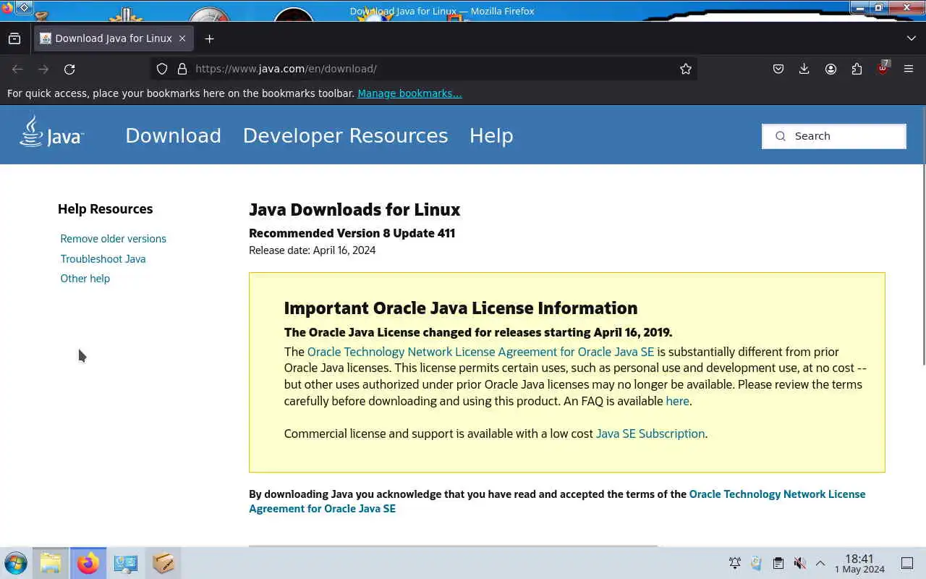Open the Download menu on Java site
The image size is (926, 579).
(x=173, y=135)
